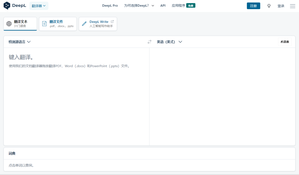Screen dimensions: 299x175
Task: Expand the 检测源语言 source language dropdown
Action: [x=19, y=42]
